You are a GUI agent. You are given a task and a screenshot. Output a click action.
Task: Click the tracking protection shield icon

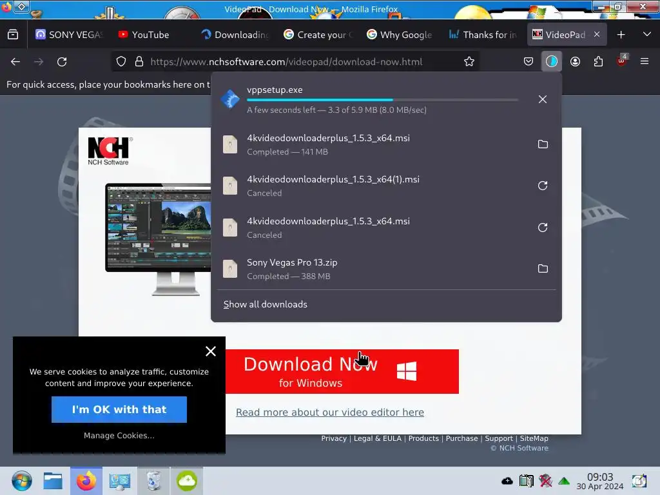[x=121, y=61]
